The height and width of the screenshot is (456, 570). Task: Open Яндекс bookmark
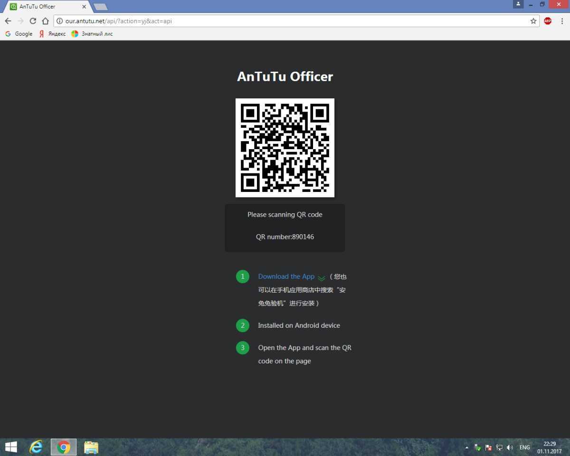pyautogui.click(x=52, y=34)
